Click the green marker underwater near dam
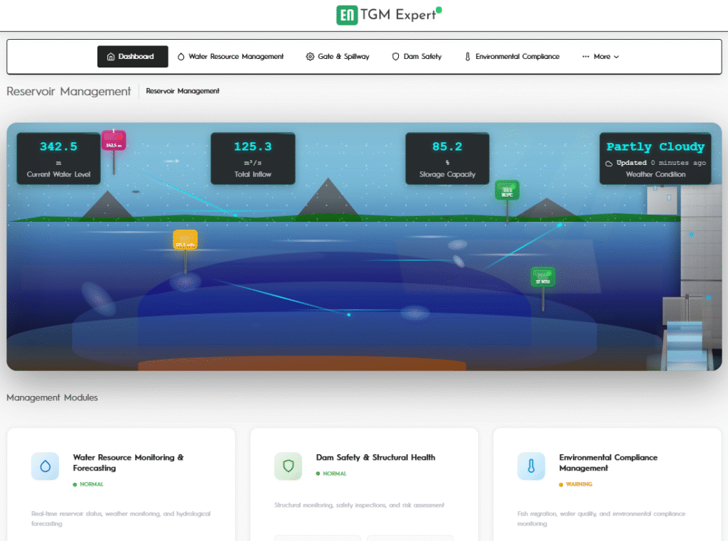The height and width of the screenshot is (541, 728). [542, 277]
